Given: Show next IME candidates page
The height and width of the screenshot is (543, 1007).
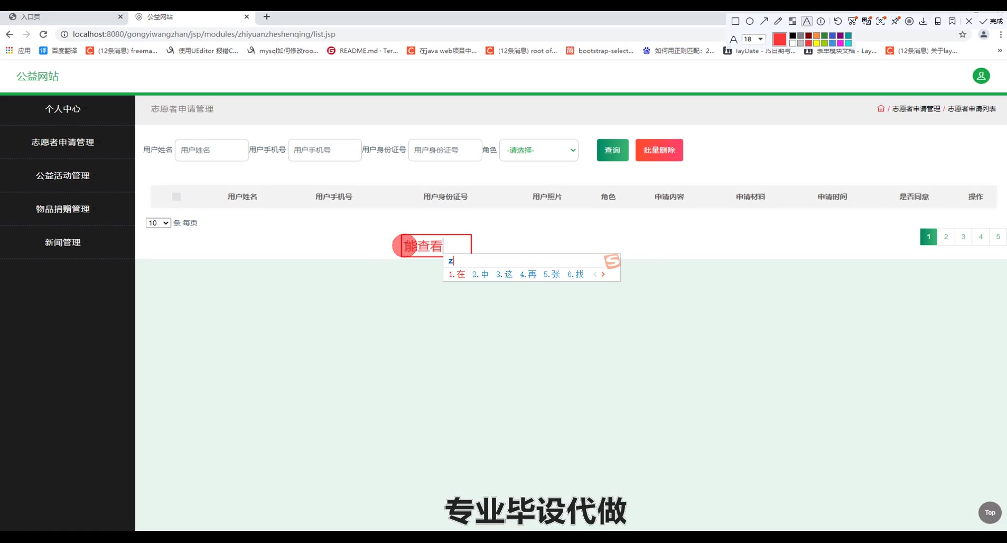Looking at the screenshot, I should pos(603,274).
